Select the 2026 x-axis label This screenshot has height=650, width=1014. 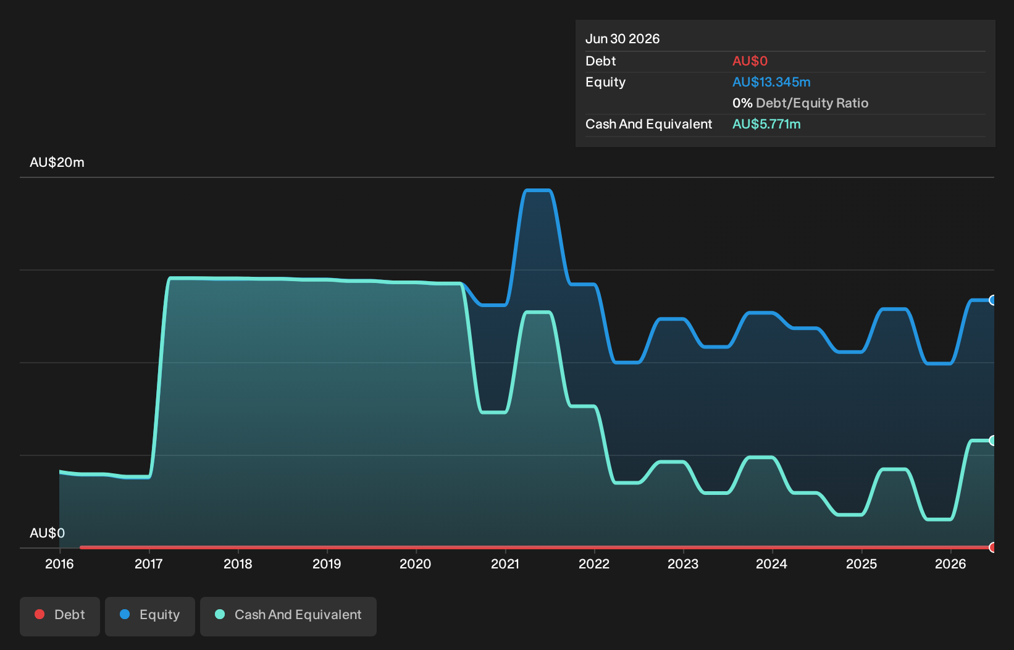coord(950,564)
